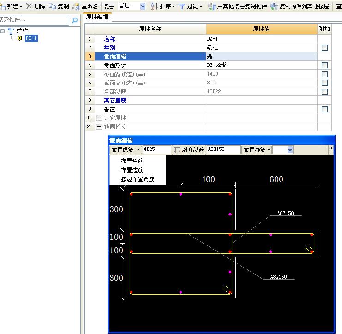The width and height of the screenshot is (342, 334).
Task: Click the 删除 delete X icon
Action: click(x=29, y=6)
